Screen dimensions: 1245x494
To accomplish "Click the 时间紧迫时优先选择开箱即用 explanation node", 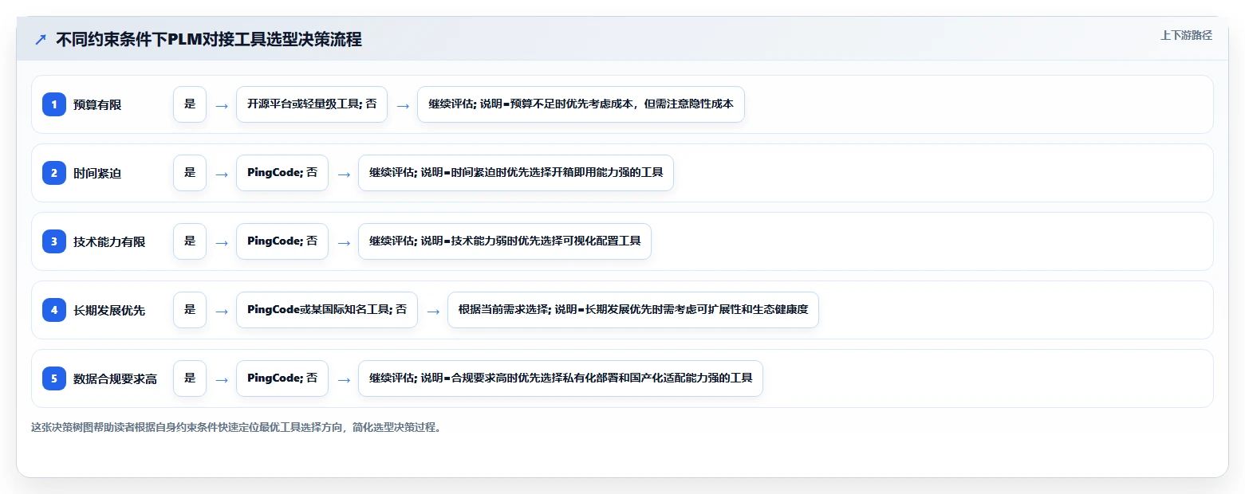I will tap(516, 173).
